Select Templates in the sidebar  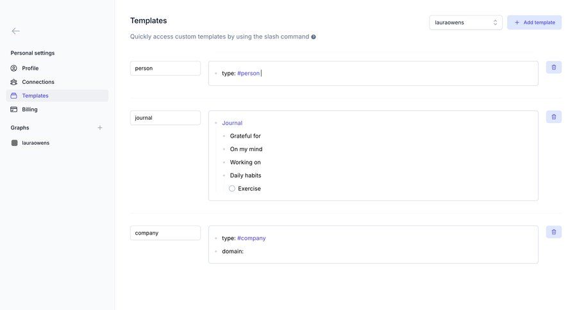57,95
